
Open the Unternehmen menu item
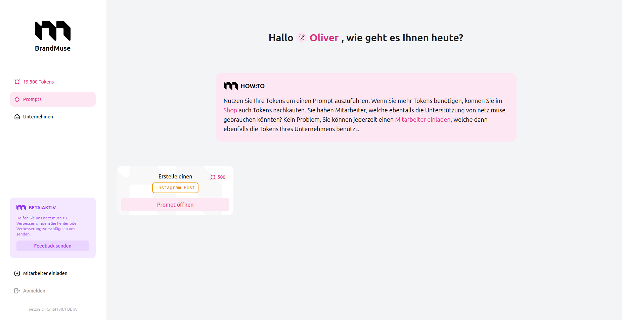tap(38, 117)
